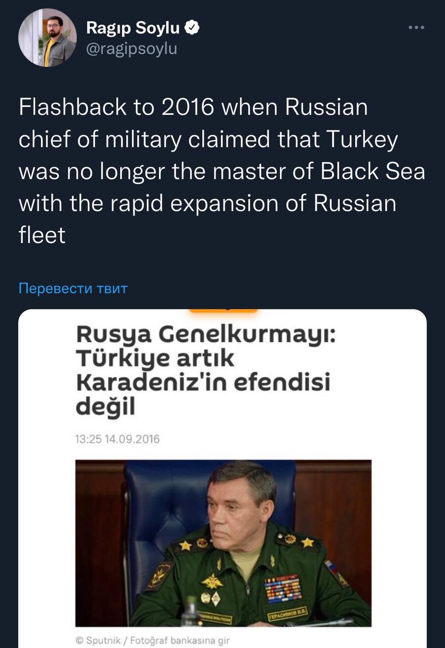Click the headline Rusya Genelkurmayı in the image
The height and width of the screenshot is (648, 445).
pyautogui.click(x=205, y=334)
